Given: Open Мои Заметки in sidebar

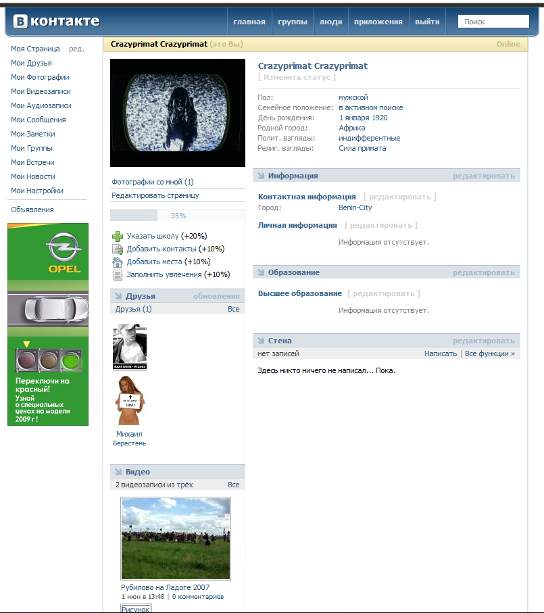Looking at the screenshot, I should pos(33,134).
